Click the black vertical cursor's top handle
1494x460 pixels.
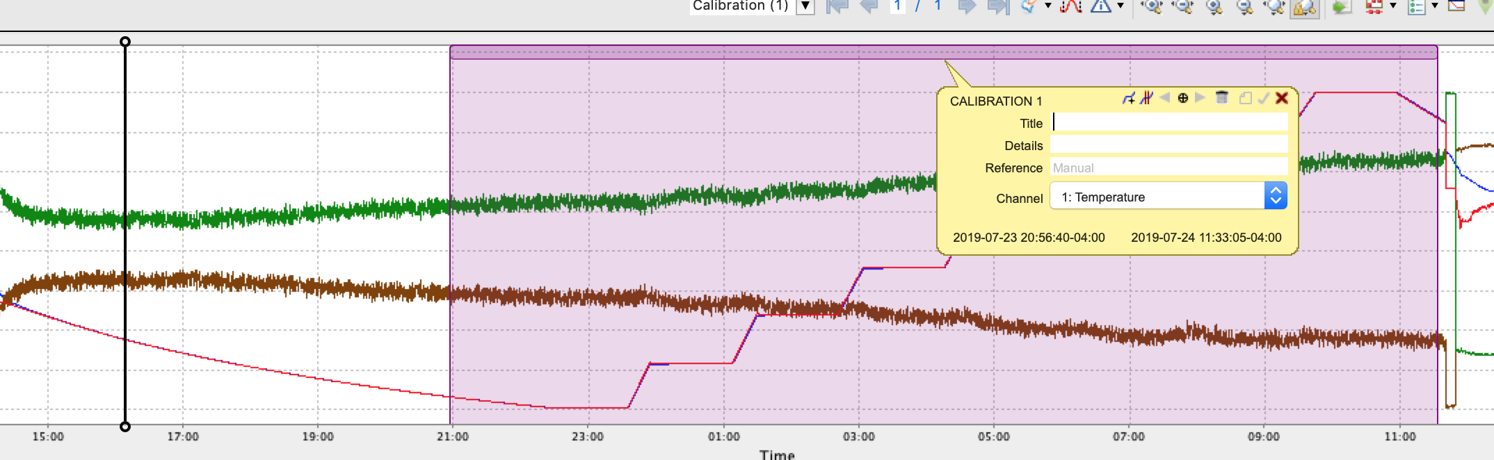pos(125,42)
